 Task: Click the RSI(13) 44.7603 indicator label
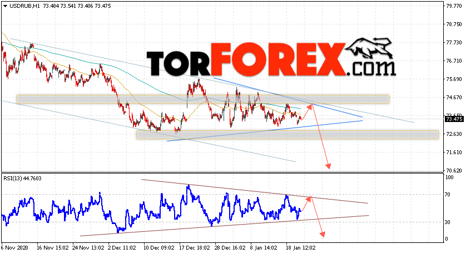coord(23,179)
